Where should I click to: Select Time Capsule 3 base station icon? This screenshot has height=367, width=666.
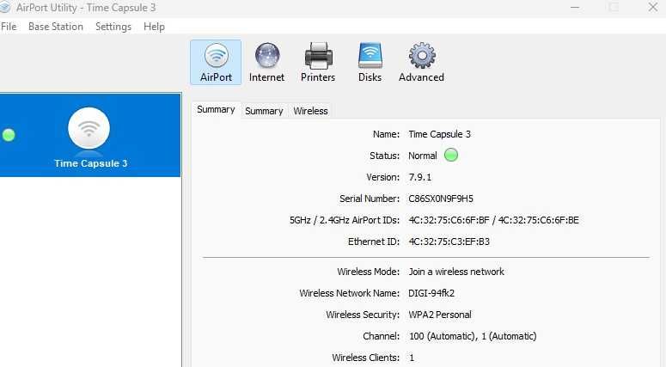[89, 128]
